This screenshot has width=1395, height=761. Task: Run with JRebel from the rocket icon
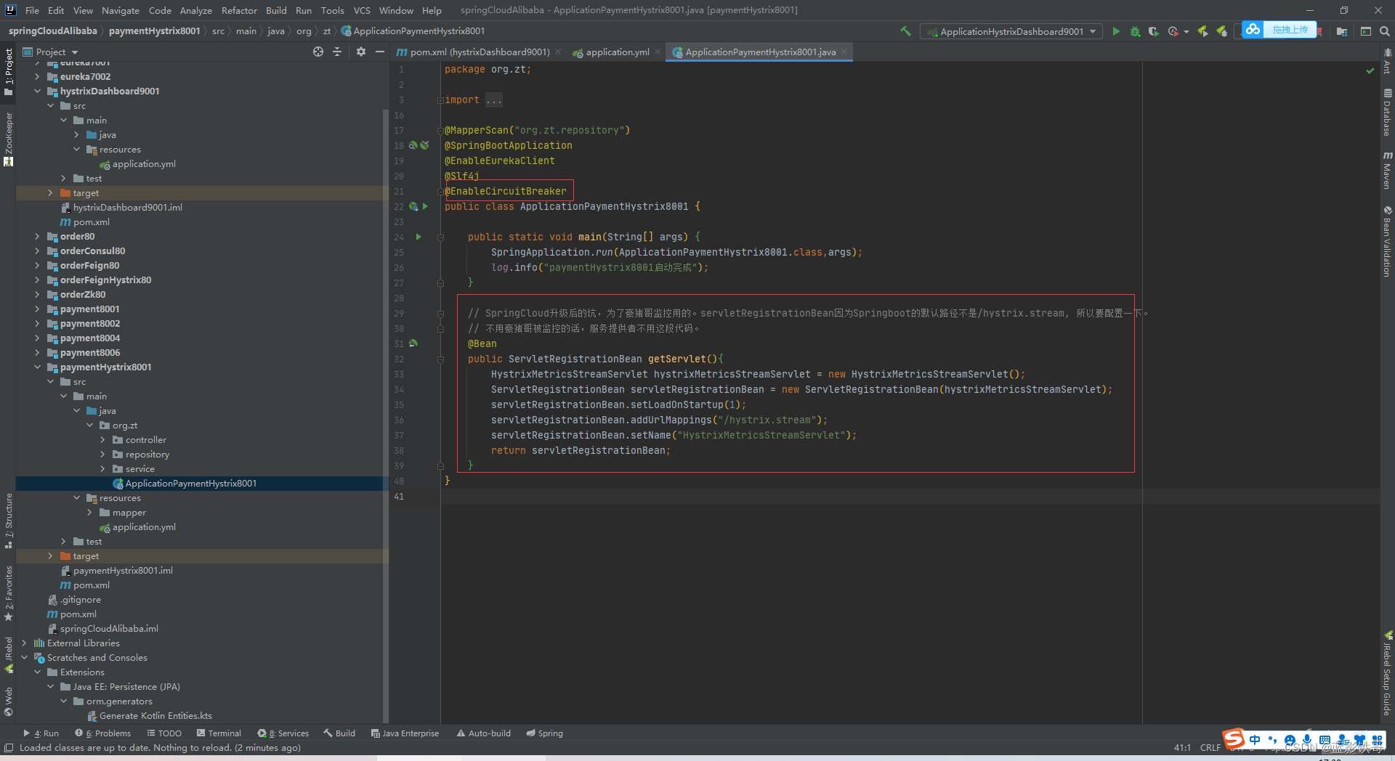tap(1202, 31)
